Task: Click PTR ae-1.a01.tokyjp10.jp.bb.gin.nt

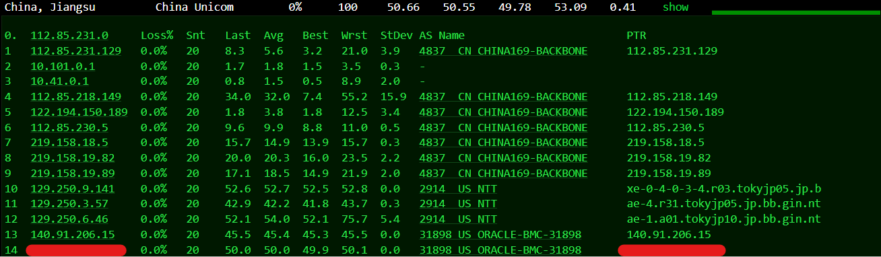Action: point(724,220)
